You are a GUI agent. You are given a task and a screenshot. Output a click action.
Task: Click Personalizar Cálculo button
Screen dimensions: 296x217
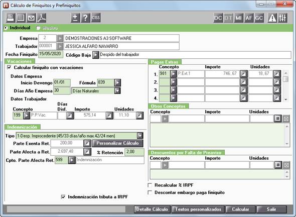click(117, 143)
